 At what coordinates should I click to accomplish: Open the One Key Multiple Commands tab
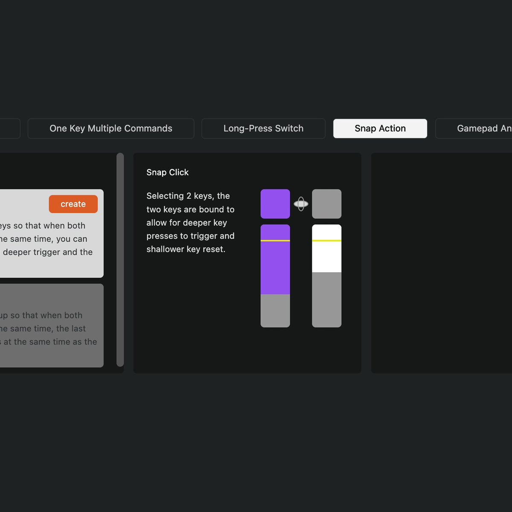click(111, 128)
